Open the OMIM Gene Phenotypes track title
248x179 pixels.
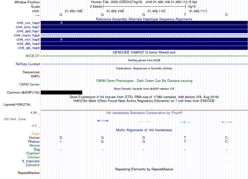[144, 81]
